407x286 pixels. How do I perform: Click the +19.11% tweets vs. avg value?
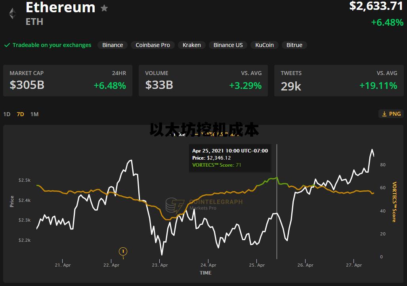click(378, 86)
